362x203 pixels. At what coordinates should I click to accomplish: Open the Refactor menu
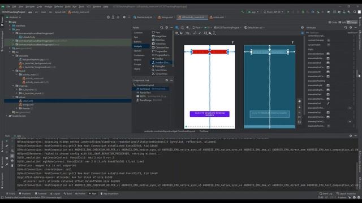click(58, 7)
